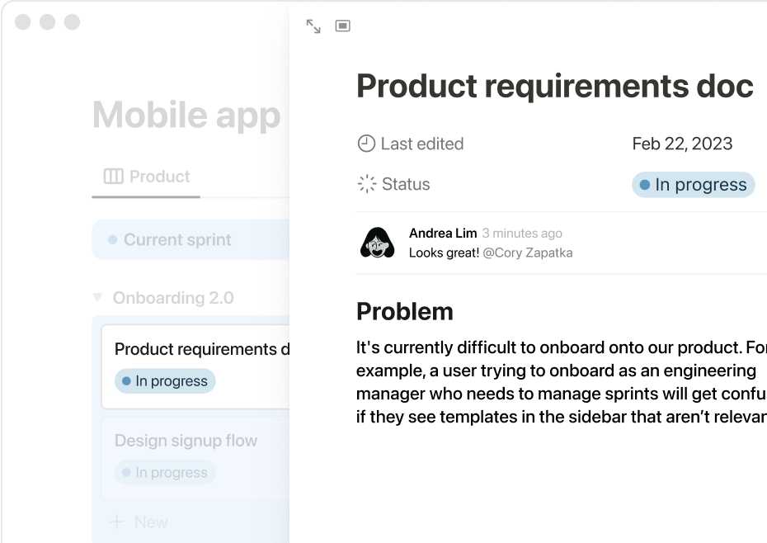Click the expand to full page icon

(x=313, y=26)
